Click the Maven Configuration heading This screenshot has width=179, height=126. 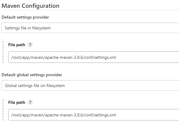30,6
